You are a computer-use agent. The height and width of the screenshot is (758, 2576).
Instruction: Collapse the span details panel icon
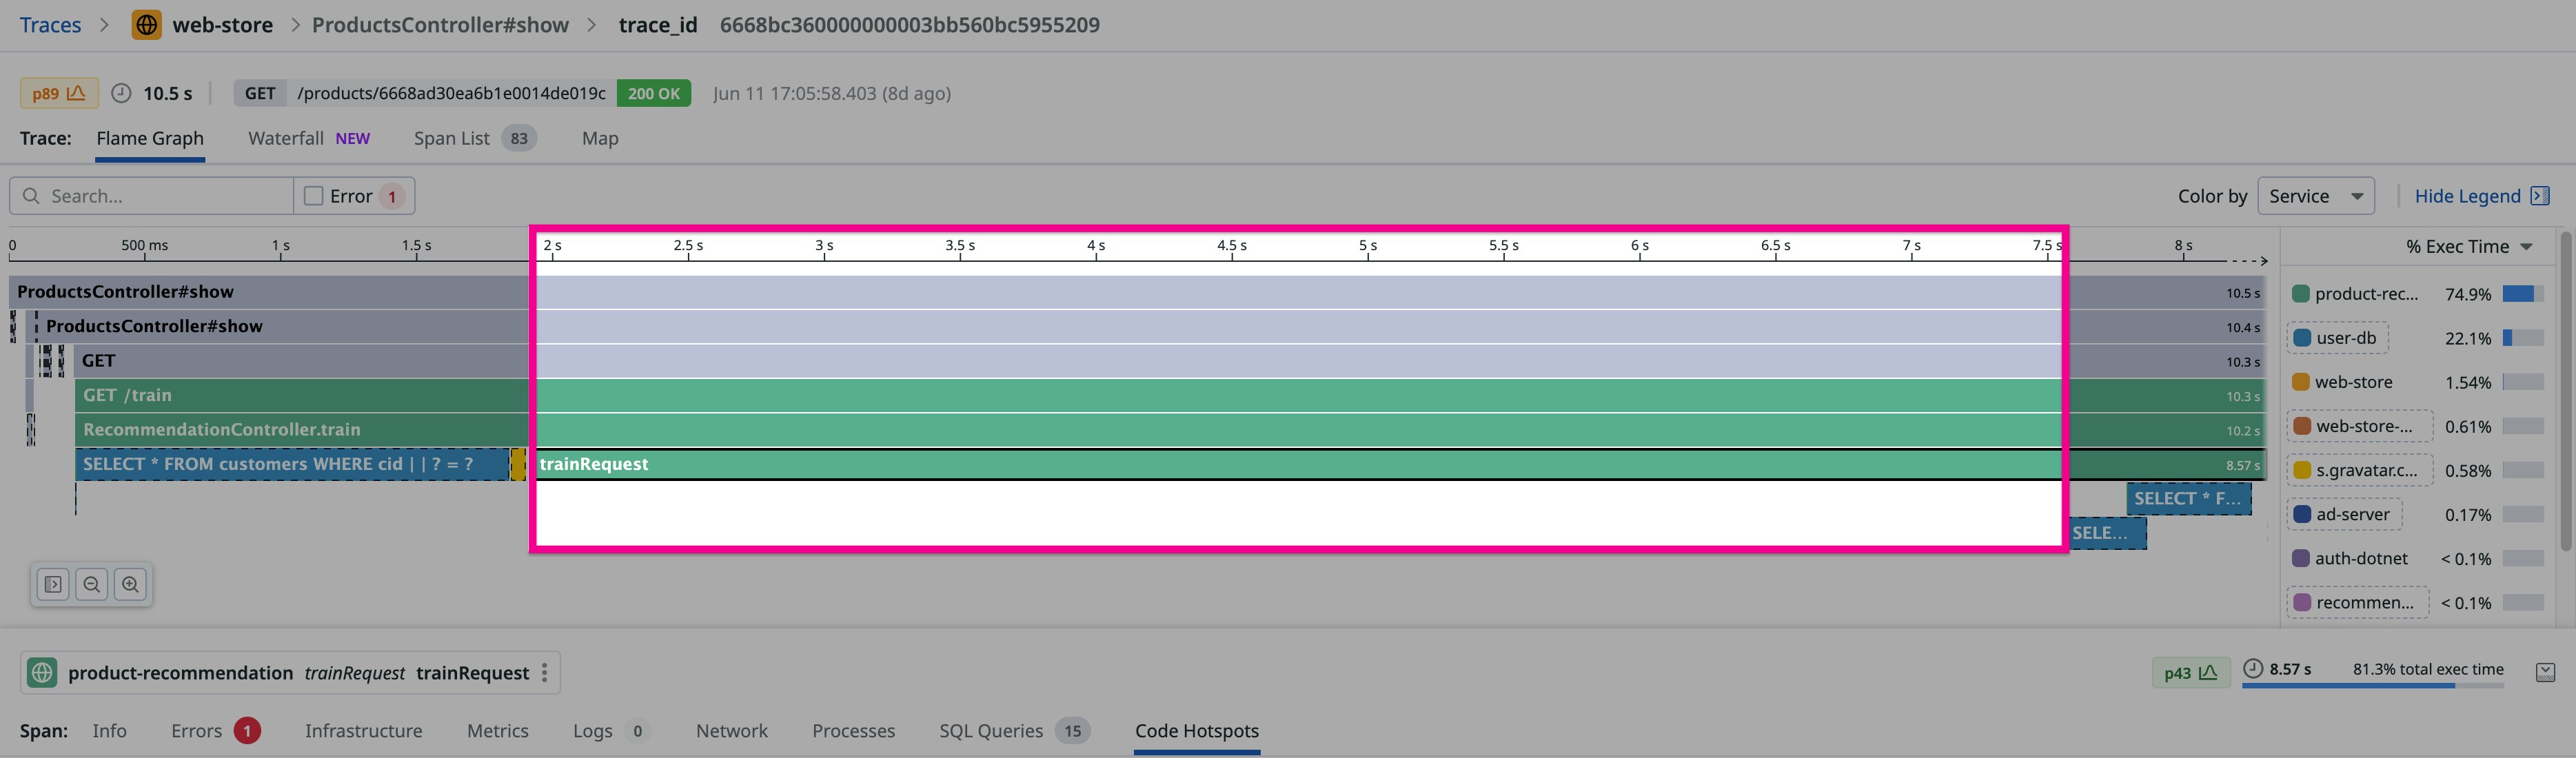pyautogui.click(x=2545, y=672)
